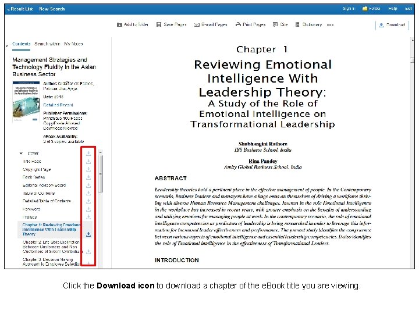Click the contents list scroll-up arrow
The image size is (419, 314).
[101, 152]
